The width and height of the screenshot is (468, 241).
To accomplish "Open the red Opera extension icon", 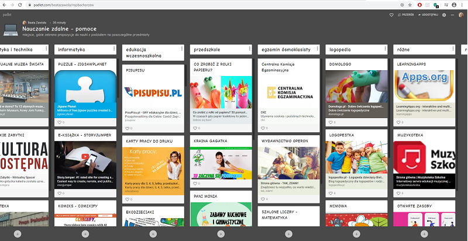I will pos(420,5).
